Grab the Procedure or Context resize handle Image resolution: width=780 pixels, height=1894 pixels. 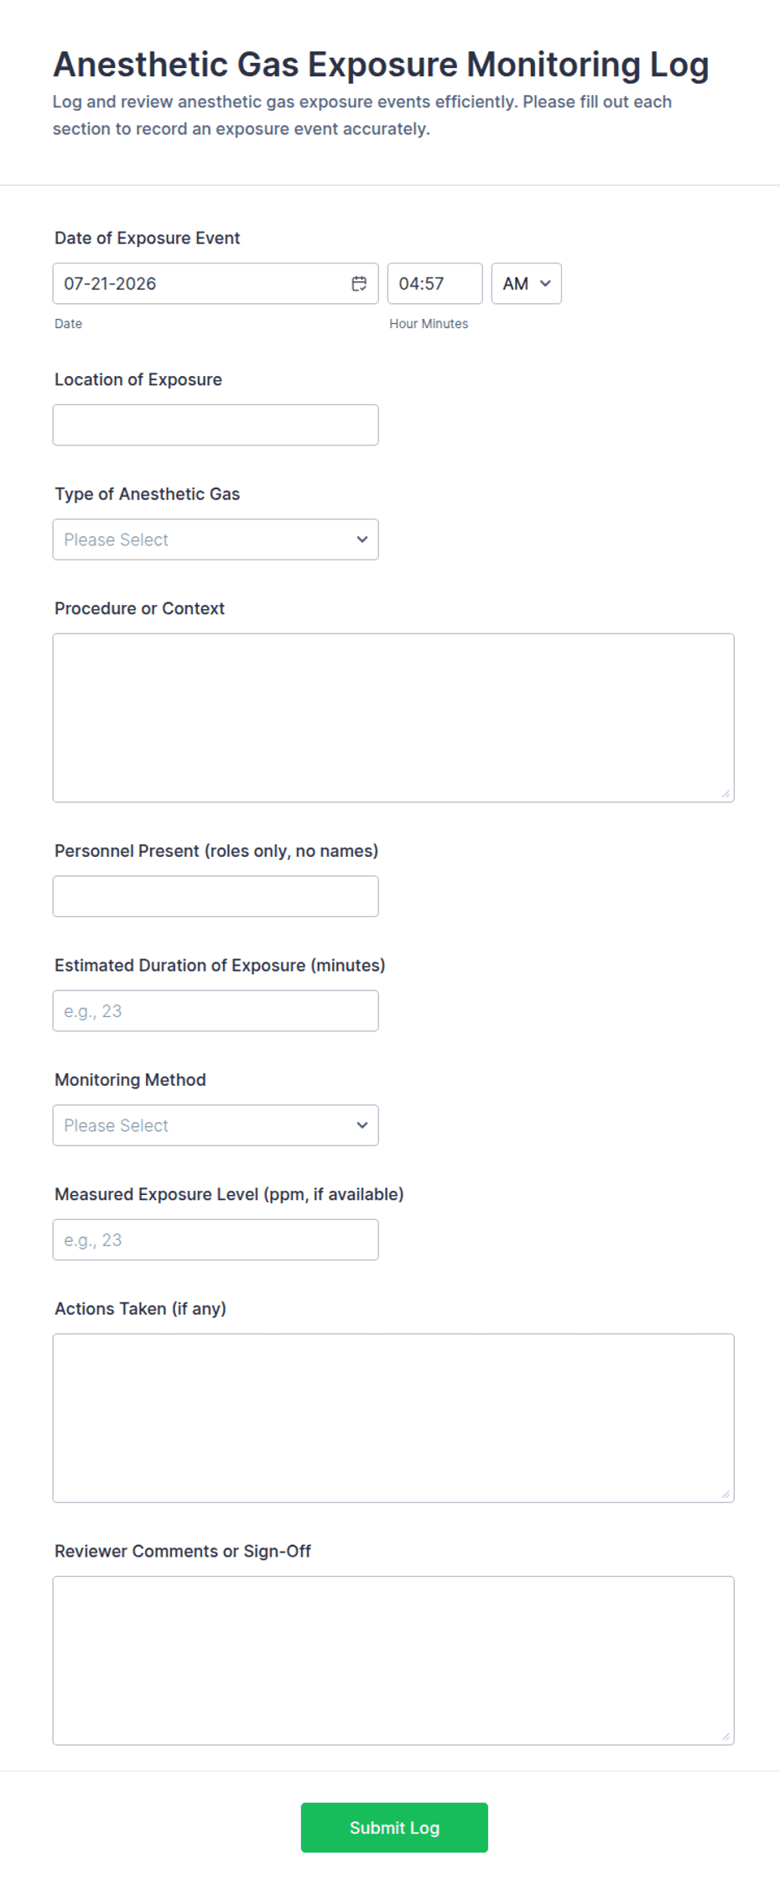click(726, 794)
